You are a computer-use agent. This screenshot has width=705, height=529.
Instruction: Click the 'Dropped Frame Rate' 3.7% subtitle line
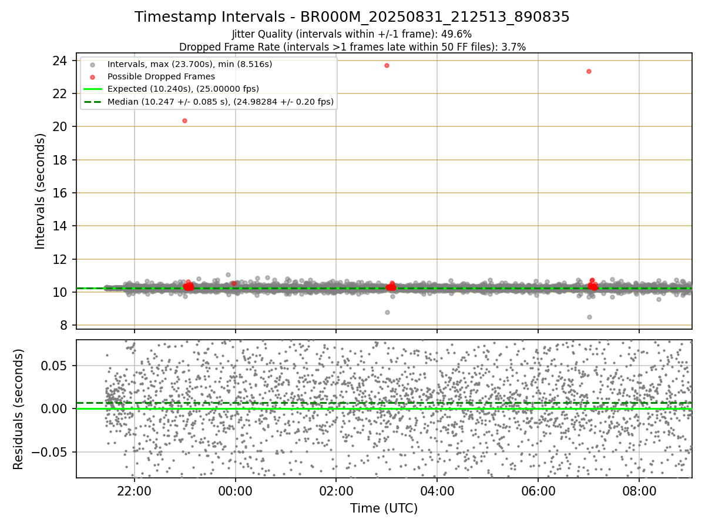(x=352, y=46)
